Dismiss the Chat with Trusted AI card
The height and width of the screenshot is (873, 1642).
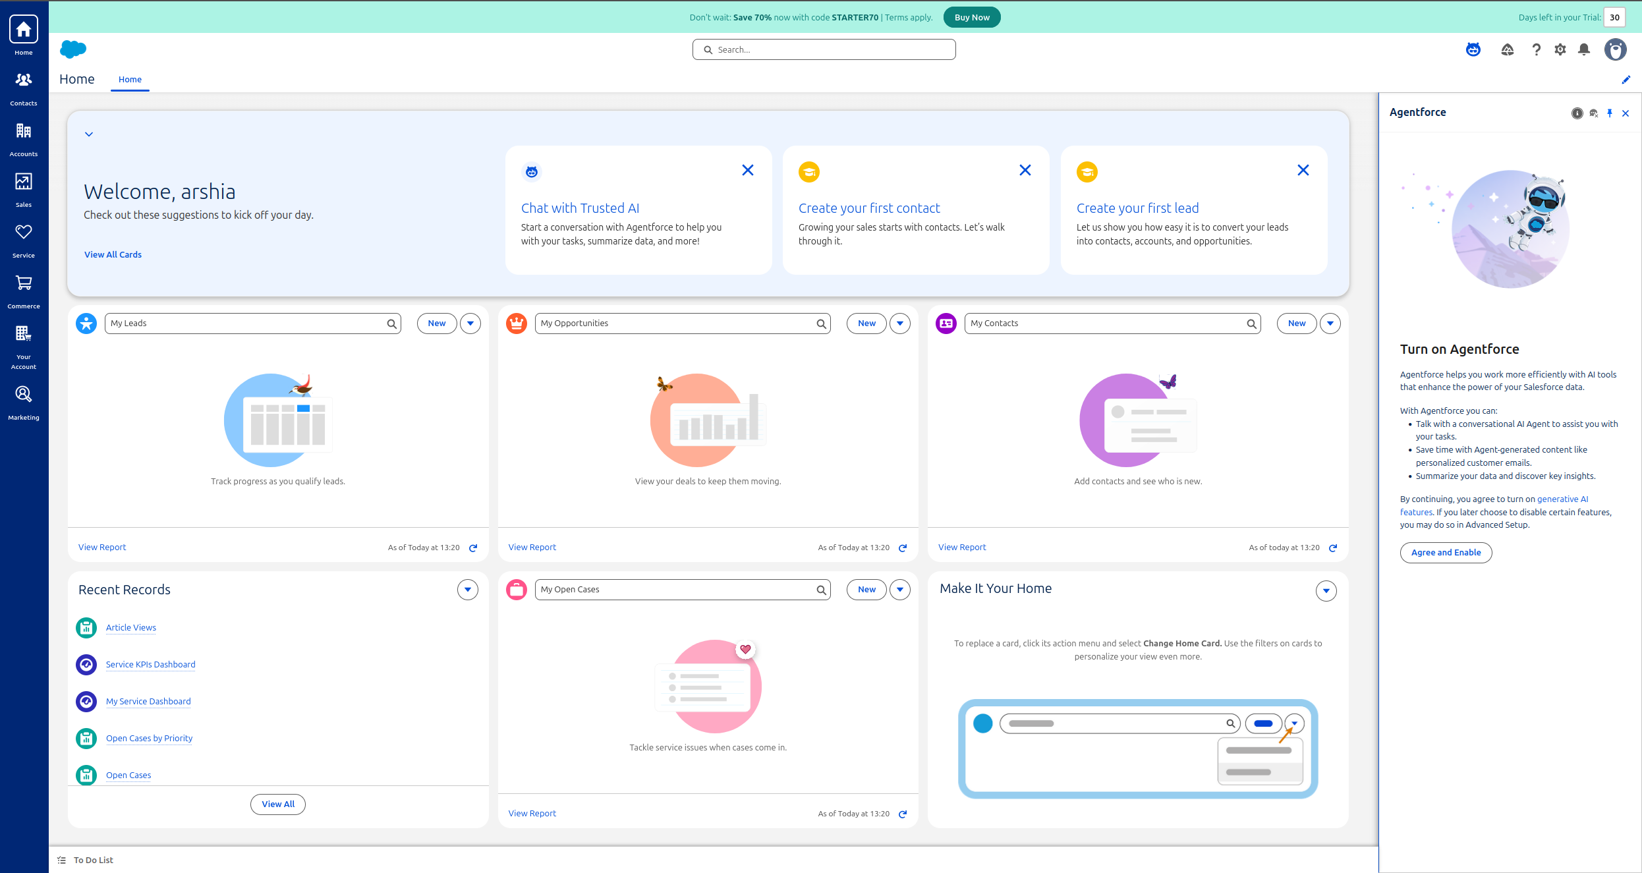pyautogui.click(x=748, y=170)
